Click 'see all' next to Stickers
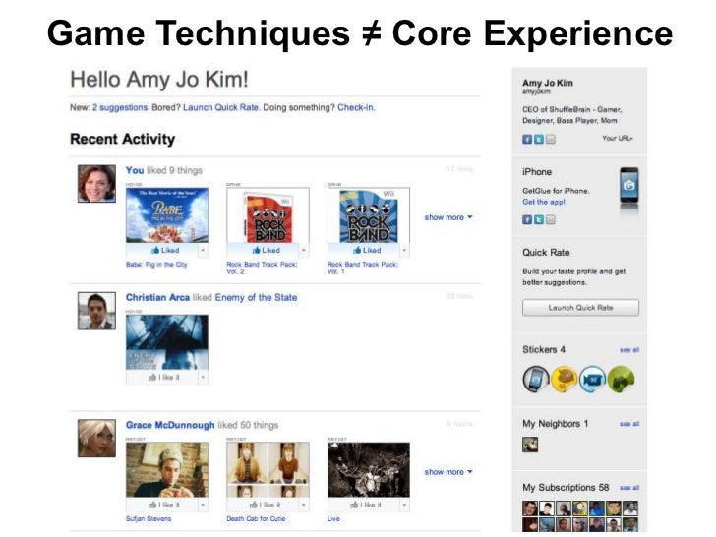 (x=629, y=350)
